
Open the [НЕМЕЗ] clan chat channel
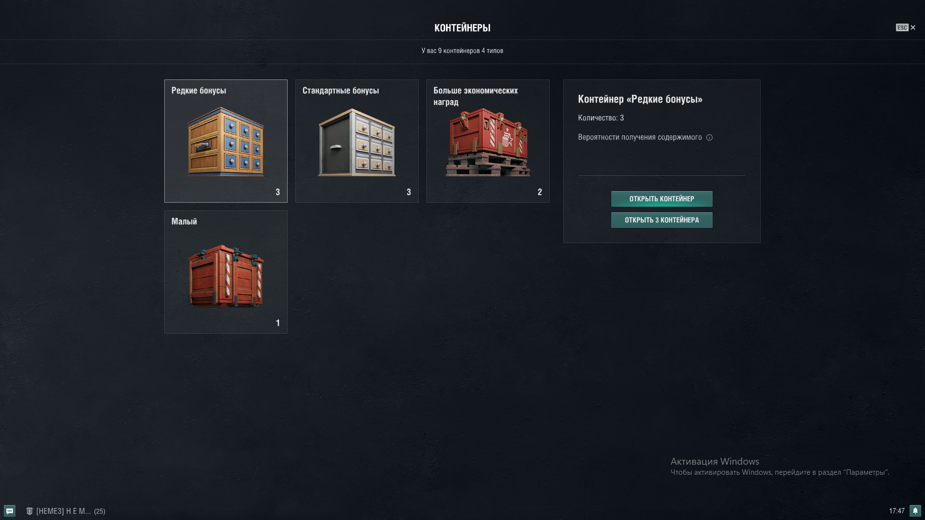point(63,511)
